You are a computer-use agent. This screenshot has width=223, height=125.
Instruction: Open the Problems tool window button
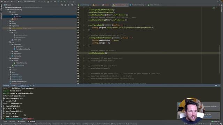(x=21, y=122)
